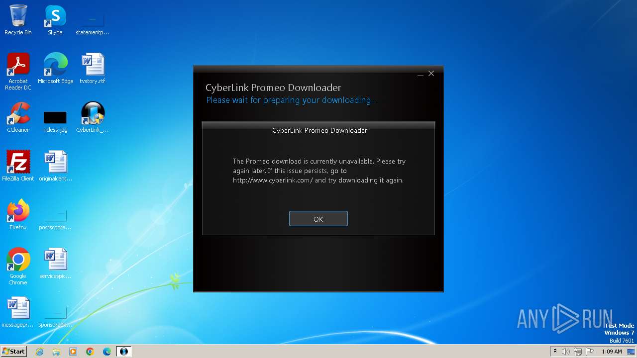The image size is (637, 358).
Task: Open Action Center flag tray icon
Action: pyautogui.click(x=590, y=352)
